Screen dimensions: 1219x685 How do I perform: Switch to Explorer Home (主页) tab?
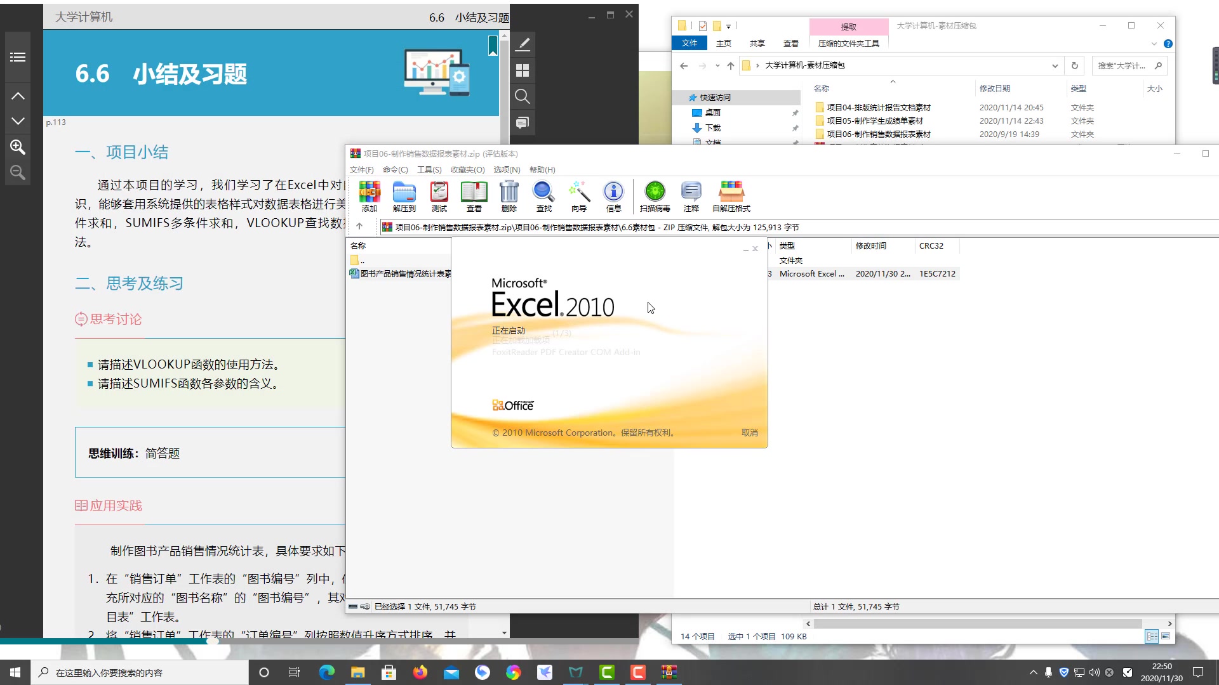point(723,43)
